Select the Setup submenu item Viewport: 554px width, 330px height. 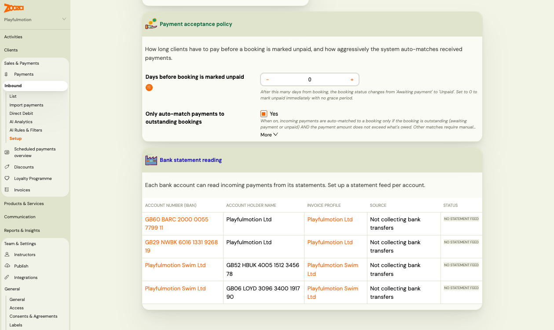tap(16, 139)
